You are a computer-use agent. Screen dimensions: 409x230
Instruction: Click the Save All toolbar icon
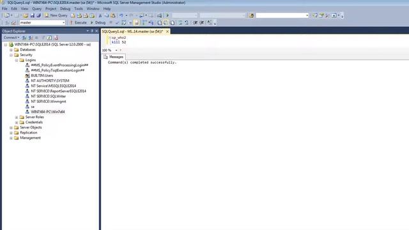(38, 15)
